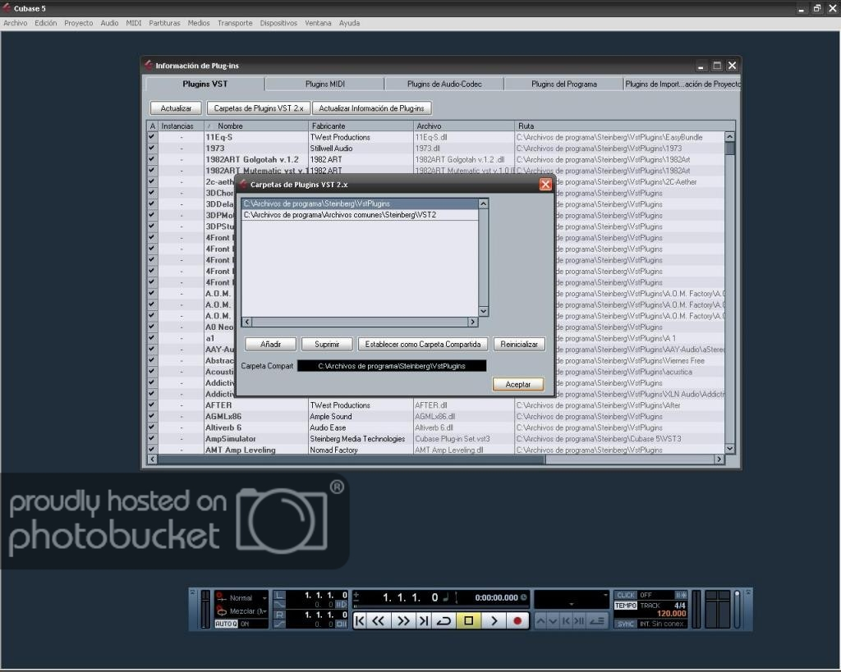
Task: Click Aceptar to confirm the dialog
Action: 517,384
